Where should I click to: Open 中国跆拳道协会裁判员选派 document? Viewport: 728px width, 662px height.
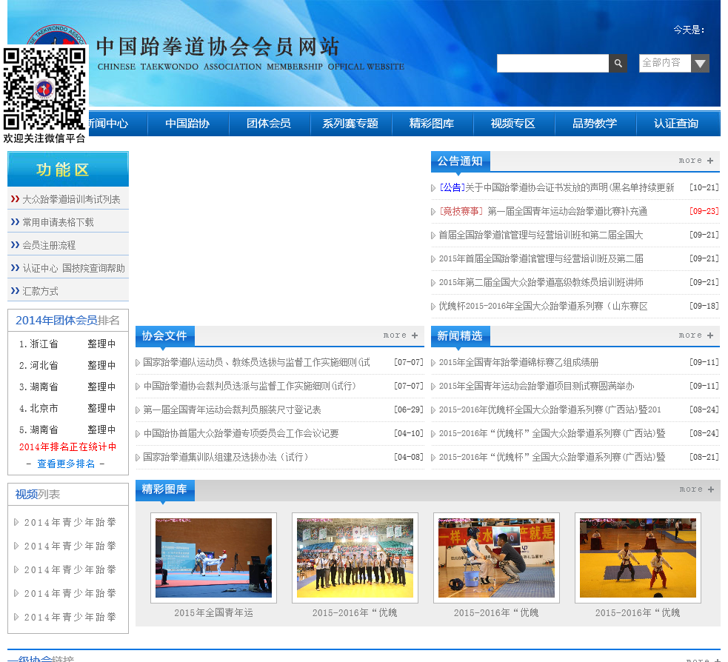click(250, 386)
